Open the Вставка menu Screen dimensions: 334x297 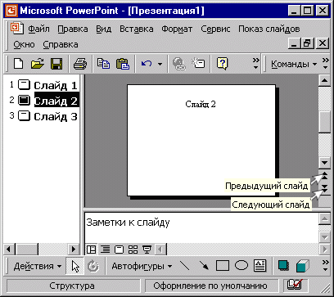(137, 29)
